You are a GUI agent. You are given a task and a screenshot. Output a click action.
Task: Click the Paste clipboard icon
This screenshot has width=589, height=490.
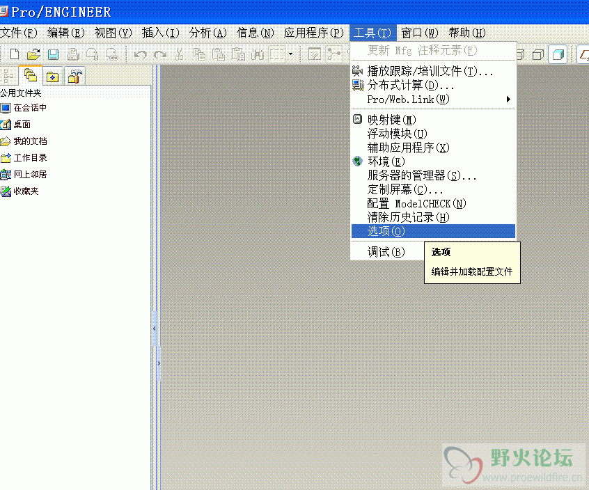click(218, 54)
